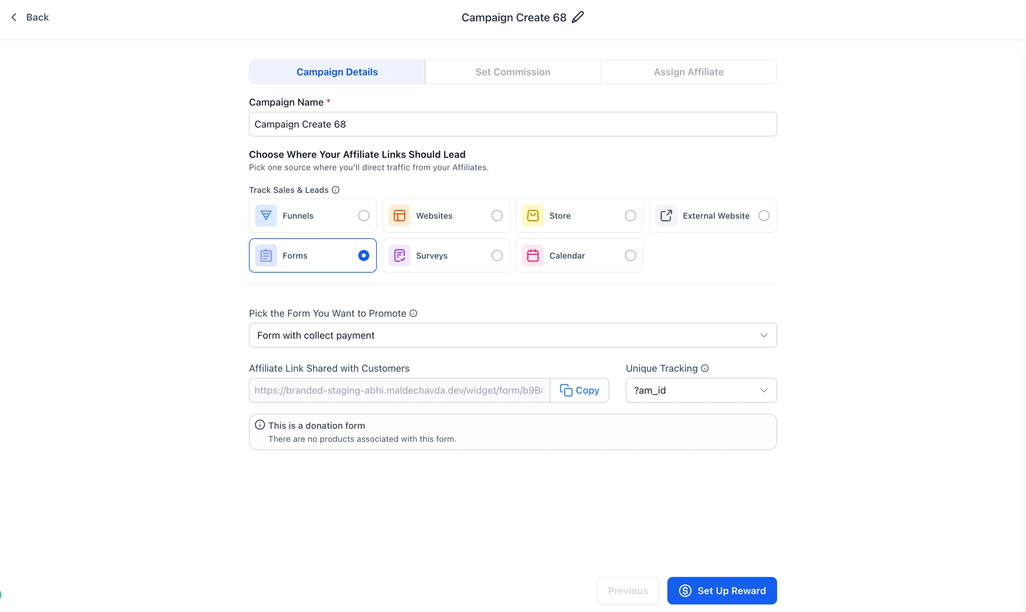This screenshot has height=612, width=1026.
Task: Click the External Website link icon
Action: tap(666, 215)
